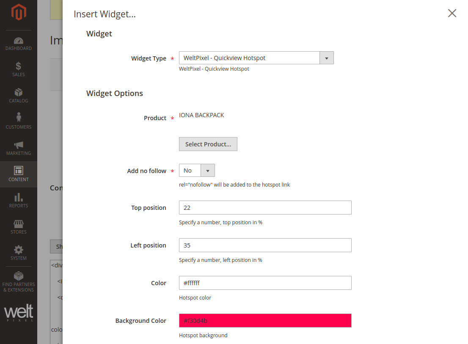Click the Select Product button

pos(208,144)
